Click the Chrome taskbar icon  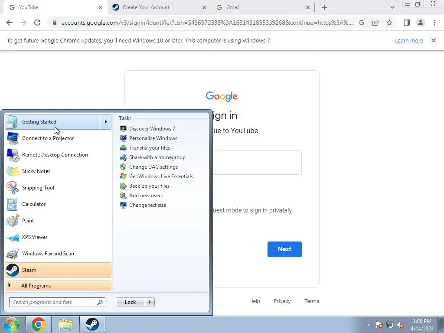pos(39,324)
